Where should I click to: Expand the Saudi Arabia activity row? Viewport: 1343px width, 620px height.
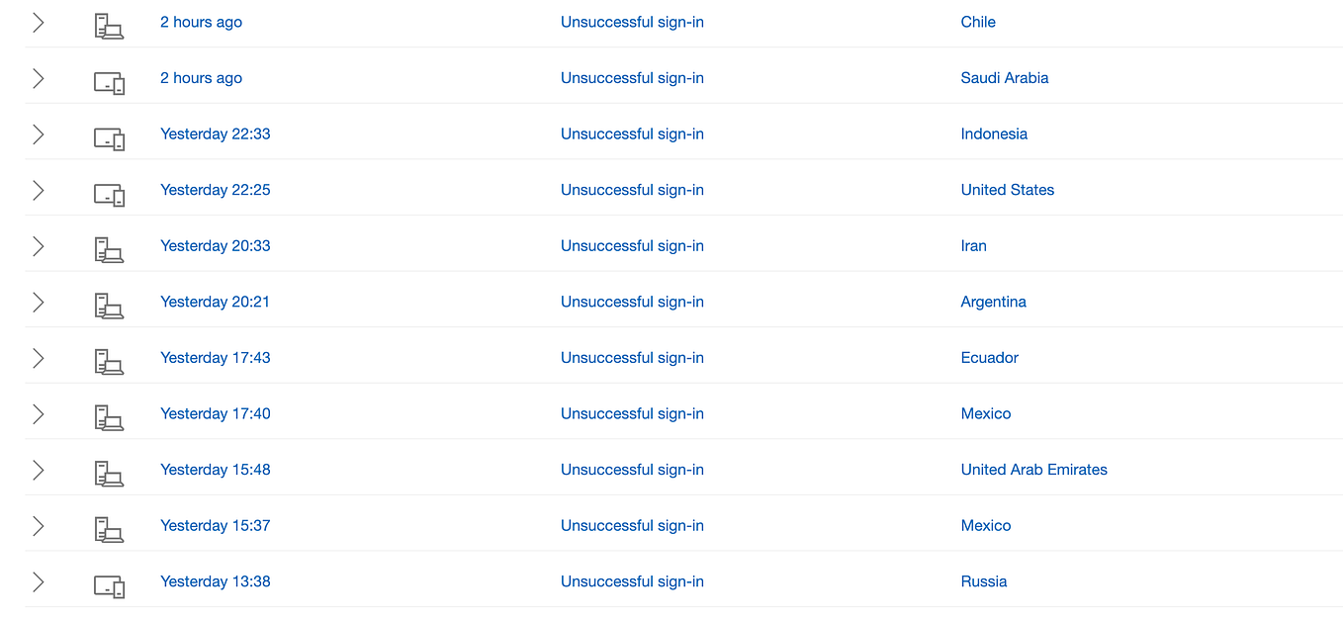pyautogui.click(x=38, y=77)
